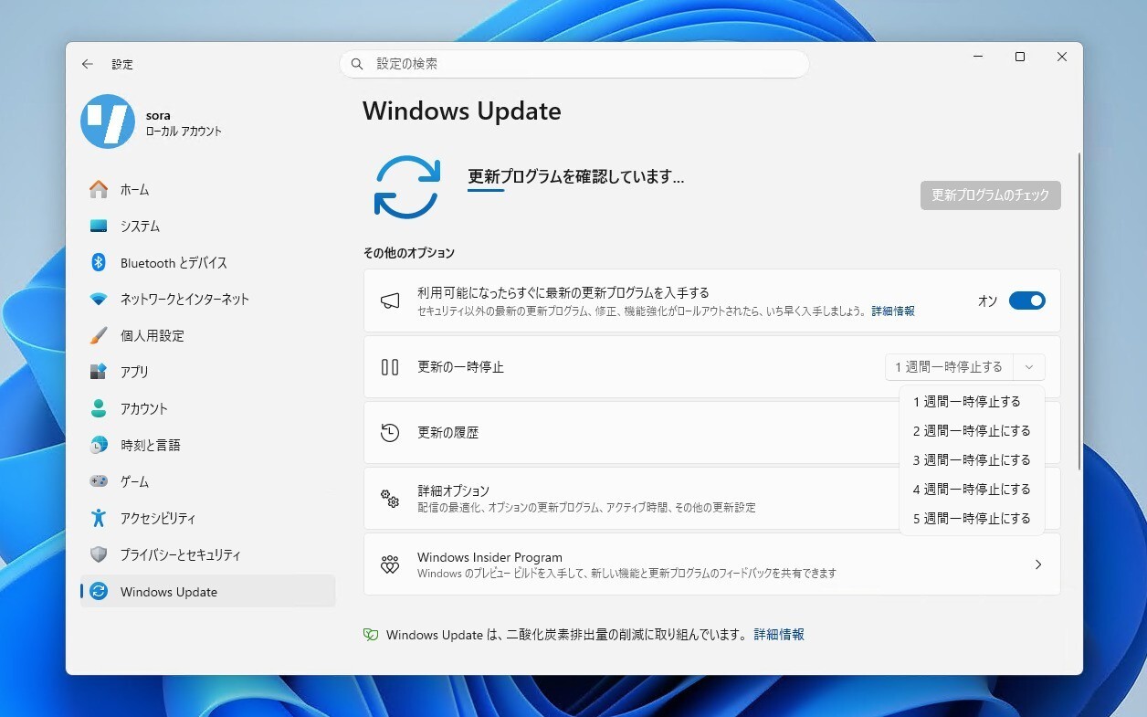Open プライバシーとセキュリティ shield icon
Screen dimensions: 1147x717
click(99, 554)
